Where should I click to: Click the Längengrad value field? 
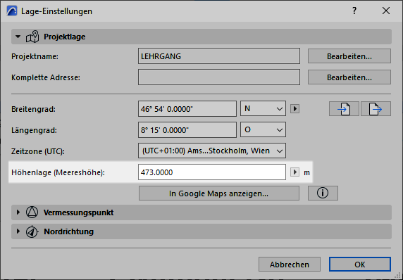pyautogui.click(x=187, y=130)
